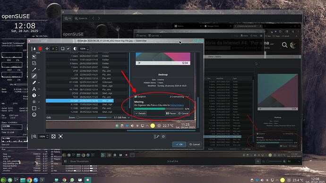The width and height of the screenshot is (326, 183).
Task: Open Google Chrome from the taskbar
Action: tap(29, 180)
